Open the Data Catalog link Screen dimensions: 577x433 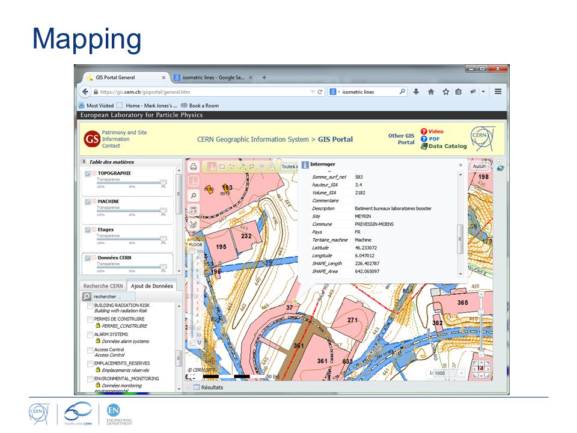tap(444, 146)
